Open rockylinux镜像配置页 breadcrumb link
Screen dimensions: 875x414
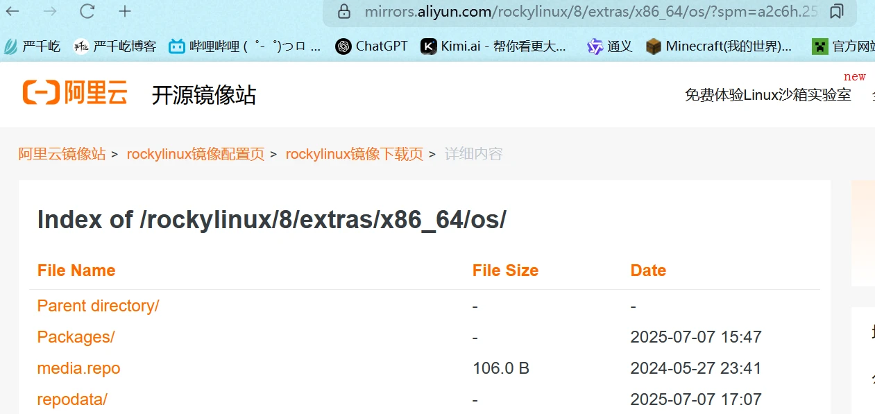pos(195,154)
